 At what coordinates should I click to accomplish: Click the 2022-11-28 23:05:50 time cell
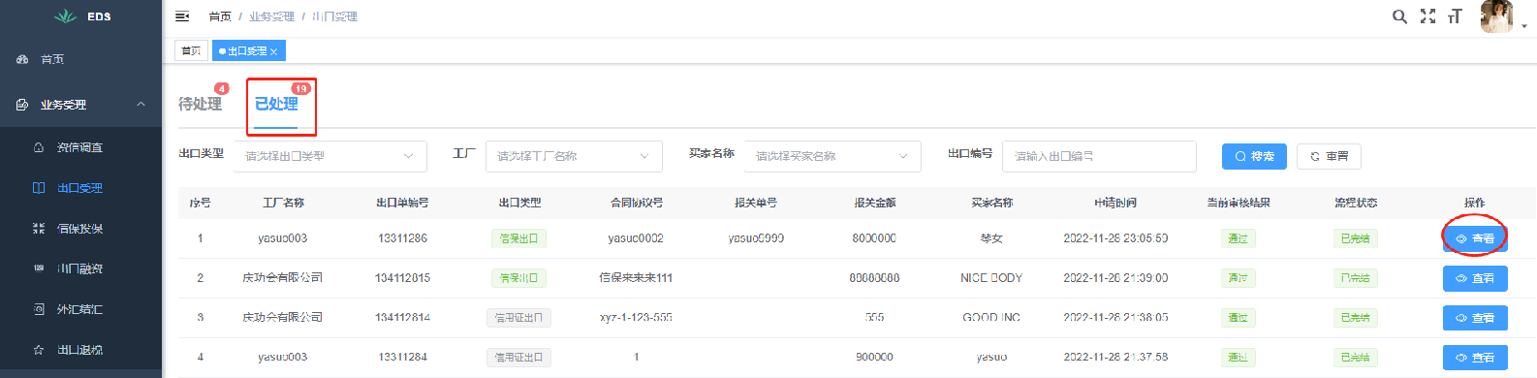(x=1115, y=238)
